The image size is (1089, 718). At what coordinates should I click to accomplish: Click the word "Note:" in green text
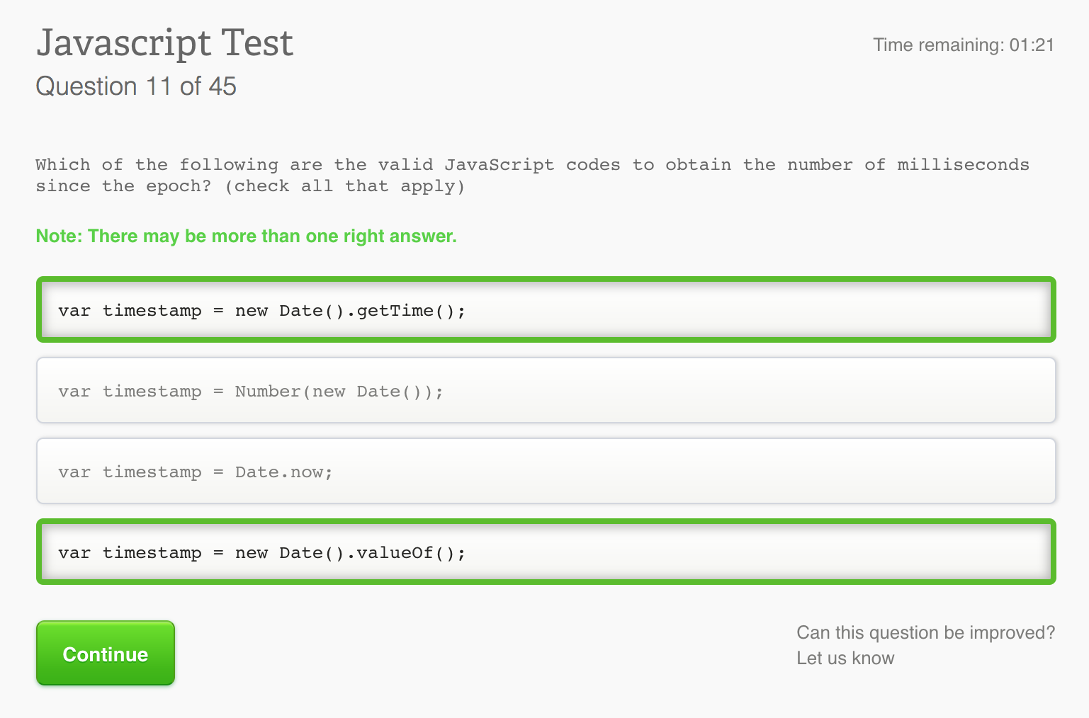coord(59,236)
